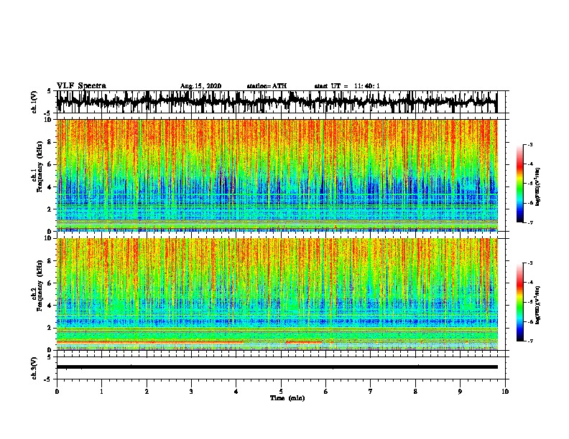The height and width of the screenshot is (439, 569).
Task: Click the ch.2 spectrogram panel
Action: (x=277, y=294)
